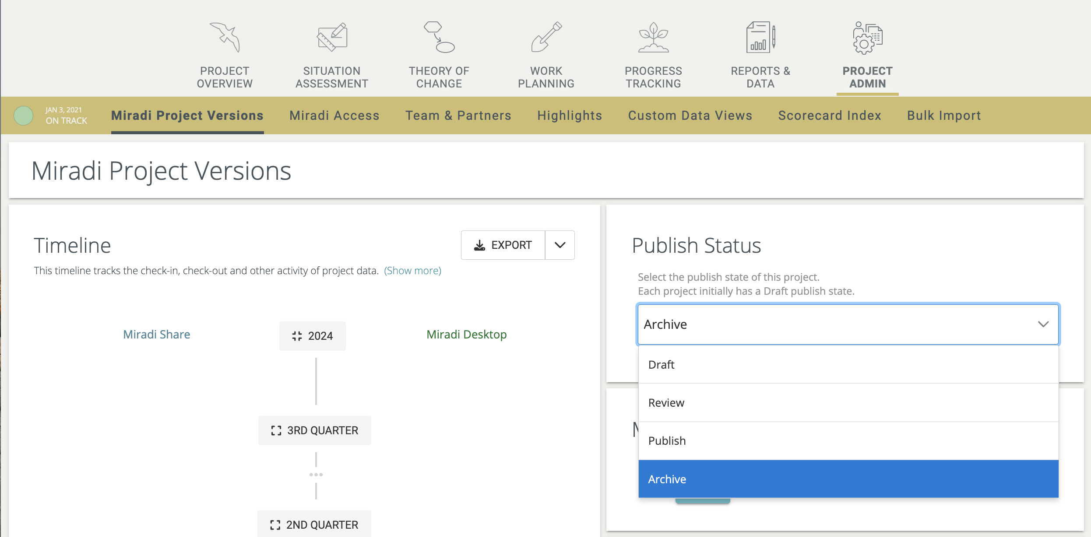Expand the 2nd Quarter timeline node
The image size is (1091, 537).
click(314, 524)
